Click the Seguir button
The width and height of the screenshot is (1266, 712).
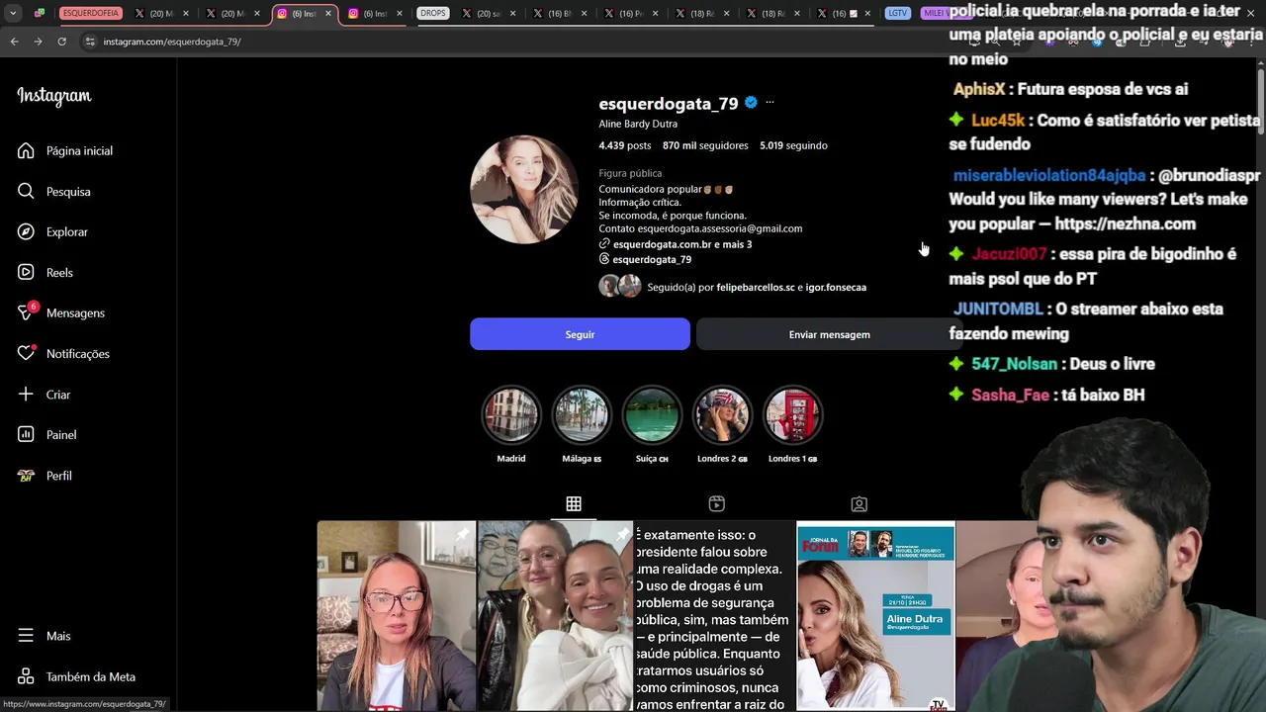[x=580, y=334]
